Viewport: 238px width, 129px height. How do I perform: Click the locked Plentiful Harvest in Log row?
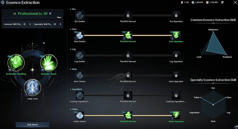coord(128,55)
